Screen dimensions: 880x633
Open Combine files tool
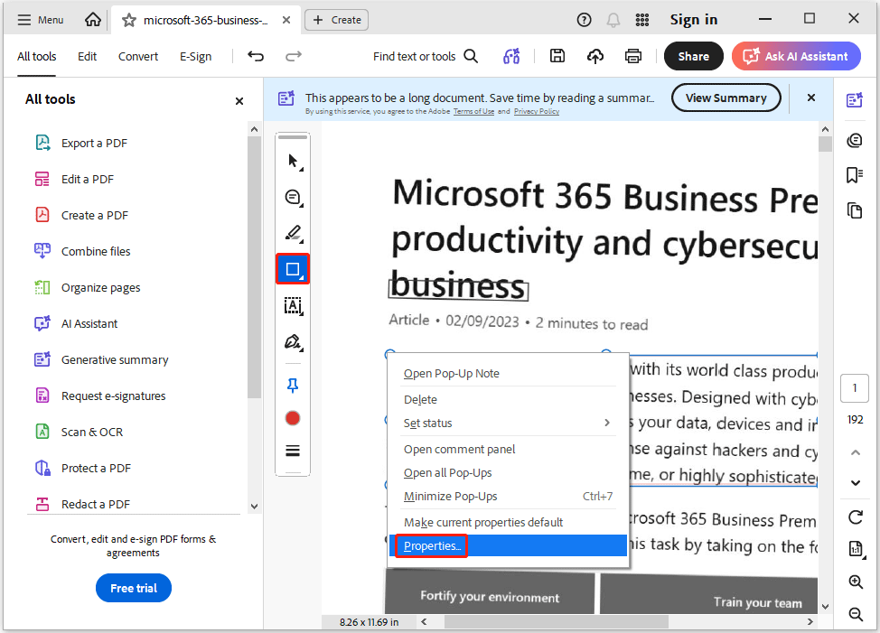[x=82, y=251]
